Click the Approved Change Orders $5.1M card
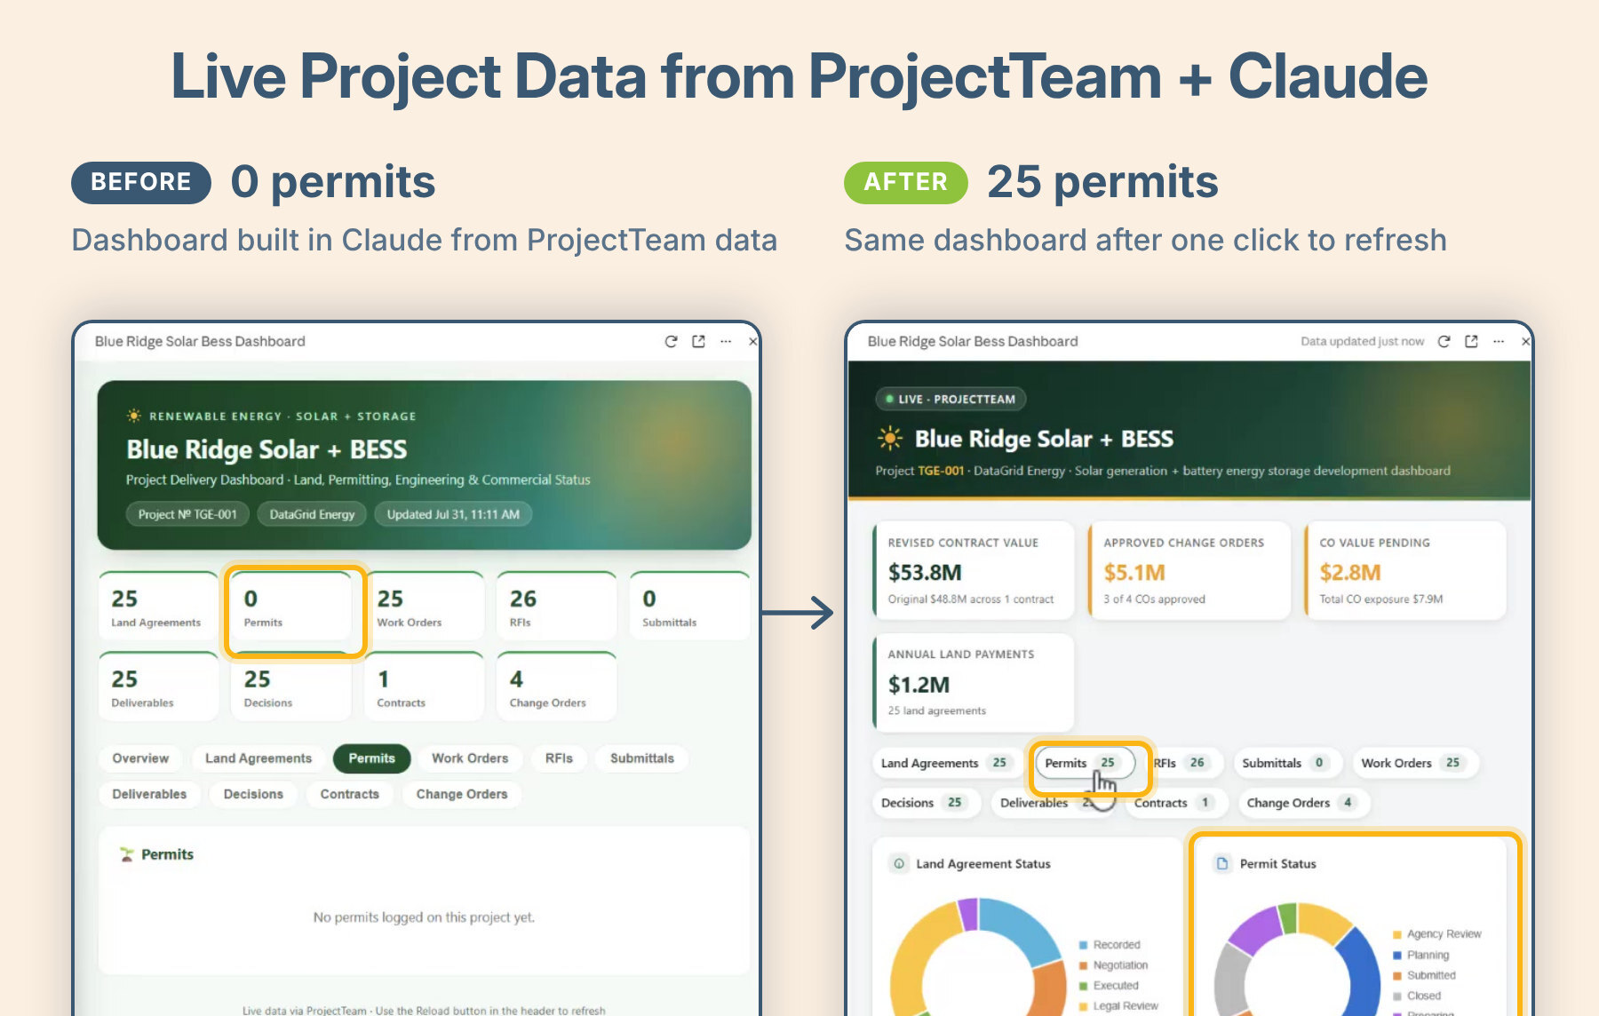This screenshot has height=1016, width=1599. pyautogui.click(x=1190, y=570)
